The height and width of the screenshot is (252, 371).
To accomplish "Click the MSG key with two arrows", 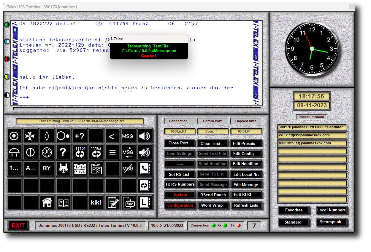I will (128, 152).
